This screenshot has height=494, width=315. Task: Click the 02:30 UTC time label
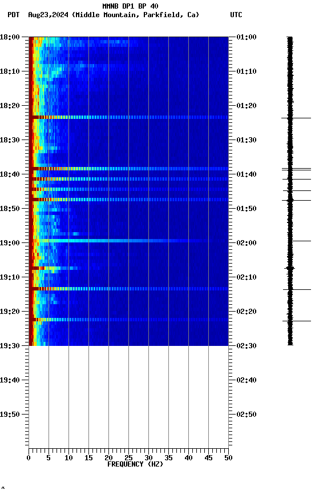pos(247,346)
